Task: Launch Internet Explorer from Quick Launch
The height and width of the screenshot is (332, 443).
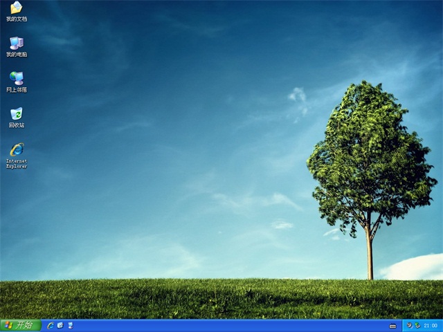Action: (51, 325)
